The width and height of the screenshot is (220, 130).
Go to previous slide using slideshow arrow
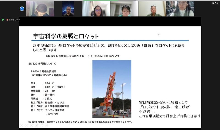click(21, 126)
